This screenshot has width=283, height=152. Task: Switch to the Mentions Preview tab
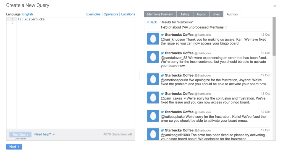click(x=160, y=14)
